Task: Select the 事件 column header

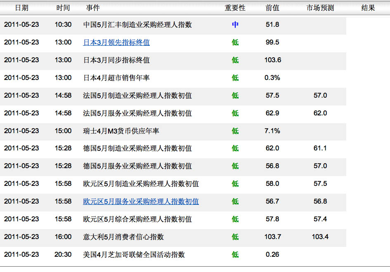Action: [93, 8]
